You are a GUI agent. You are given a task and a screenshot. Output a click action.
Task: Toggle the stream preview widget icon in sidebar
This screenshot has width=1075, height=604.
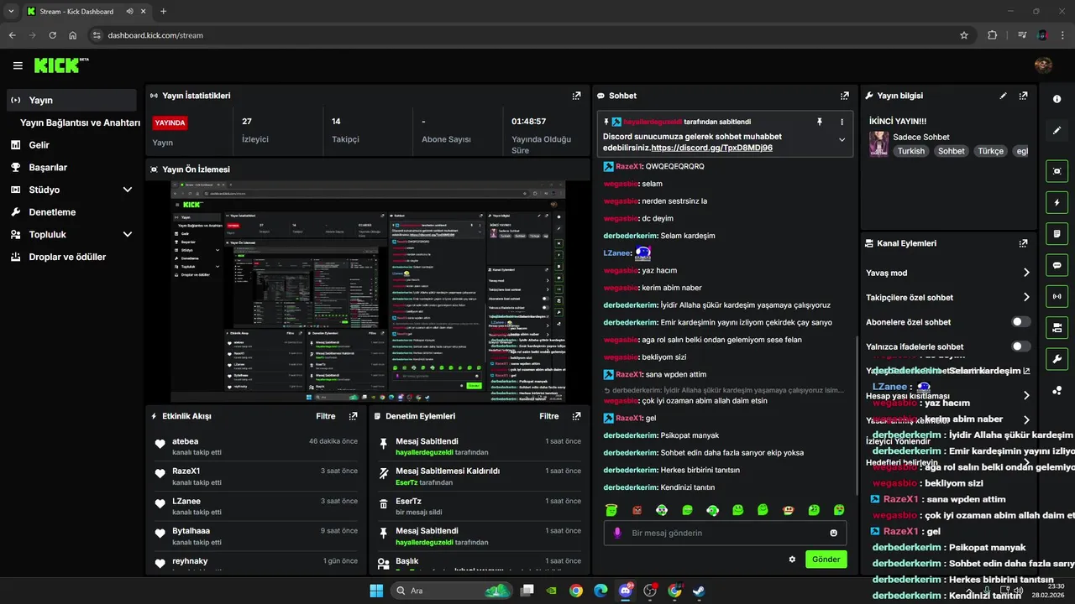1057,171
